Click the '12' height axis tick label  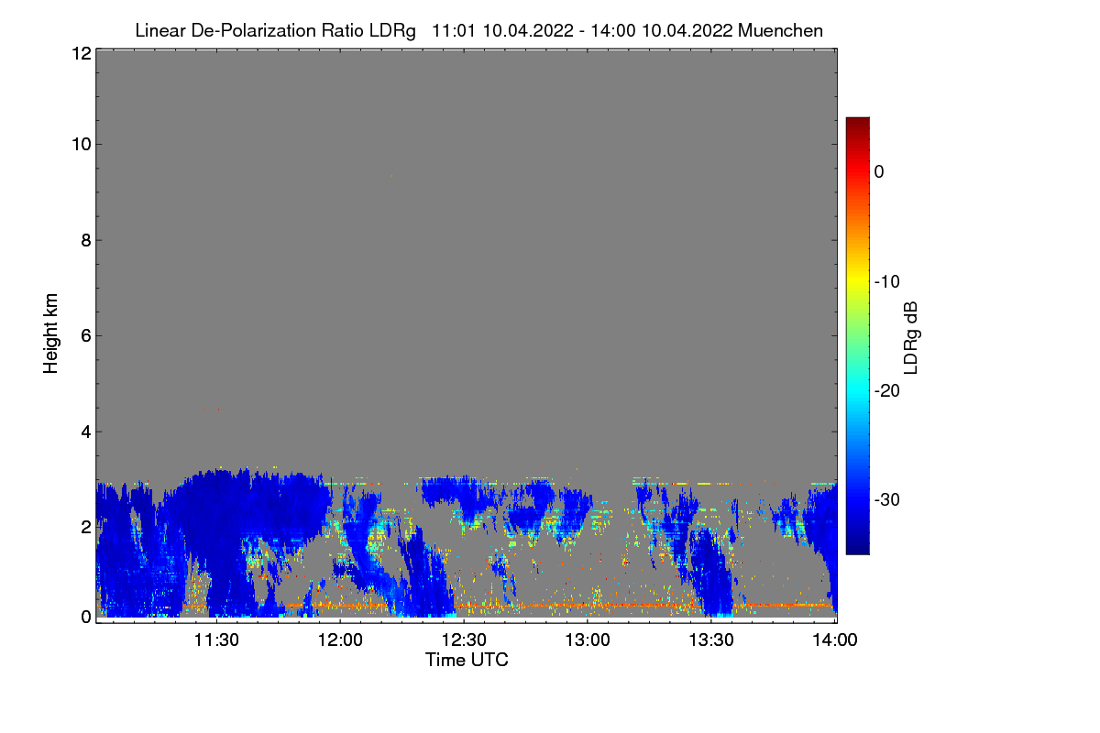[81, 53]
